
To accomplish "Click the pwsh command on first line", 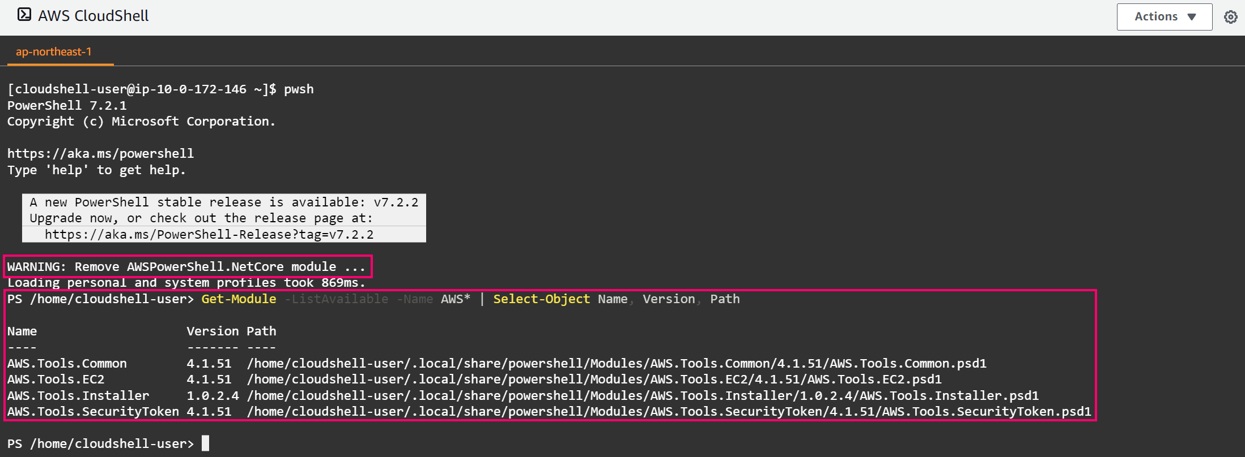I will point(299,89).
